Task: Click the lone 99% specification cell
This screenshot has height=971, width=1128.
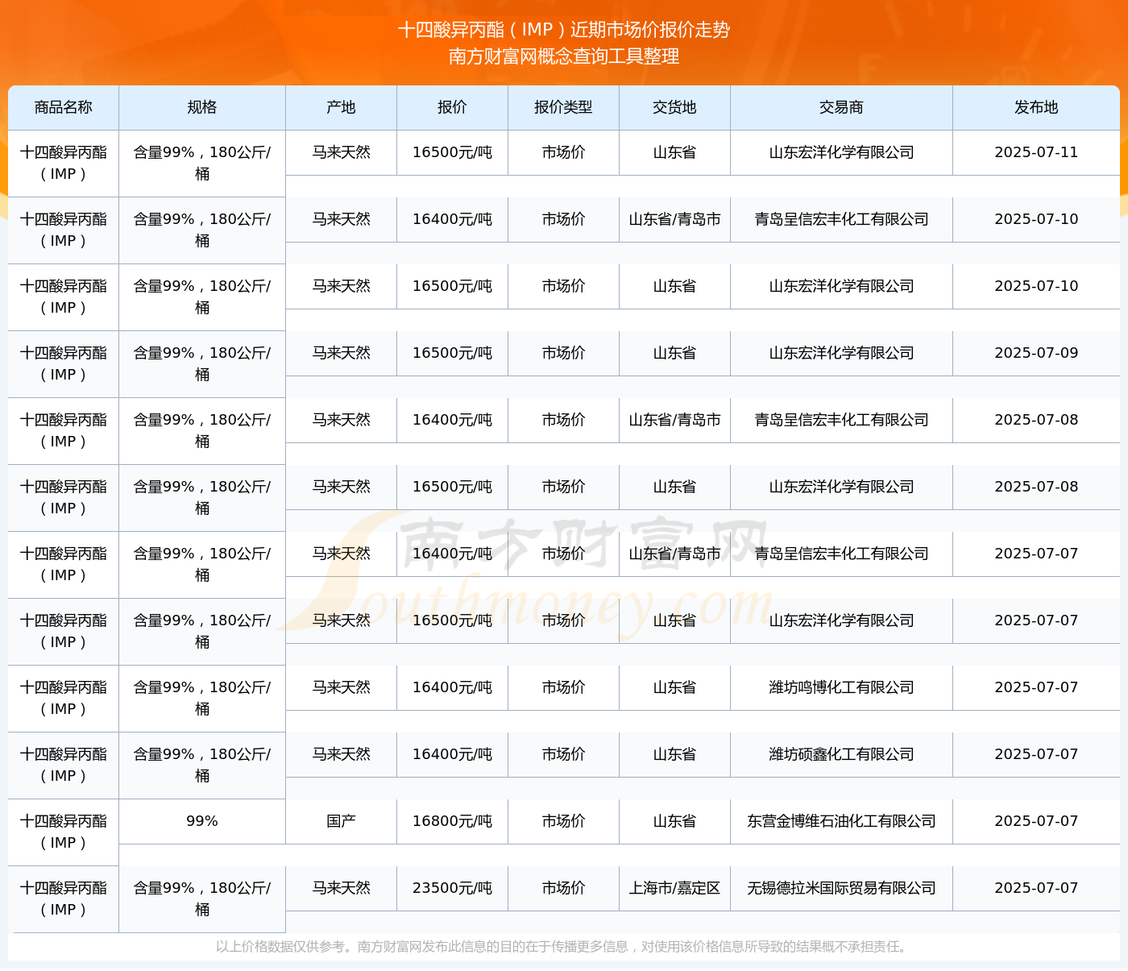Action: (x=202, y=821)
